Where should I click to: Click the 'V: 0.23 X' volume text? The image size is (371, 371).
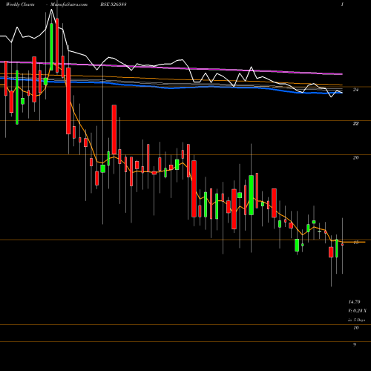358,311
